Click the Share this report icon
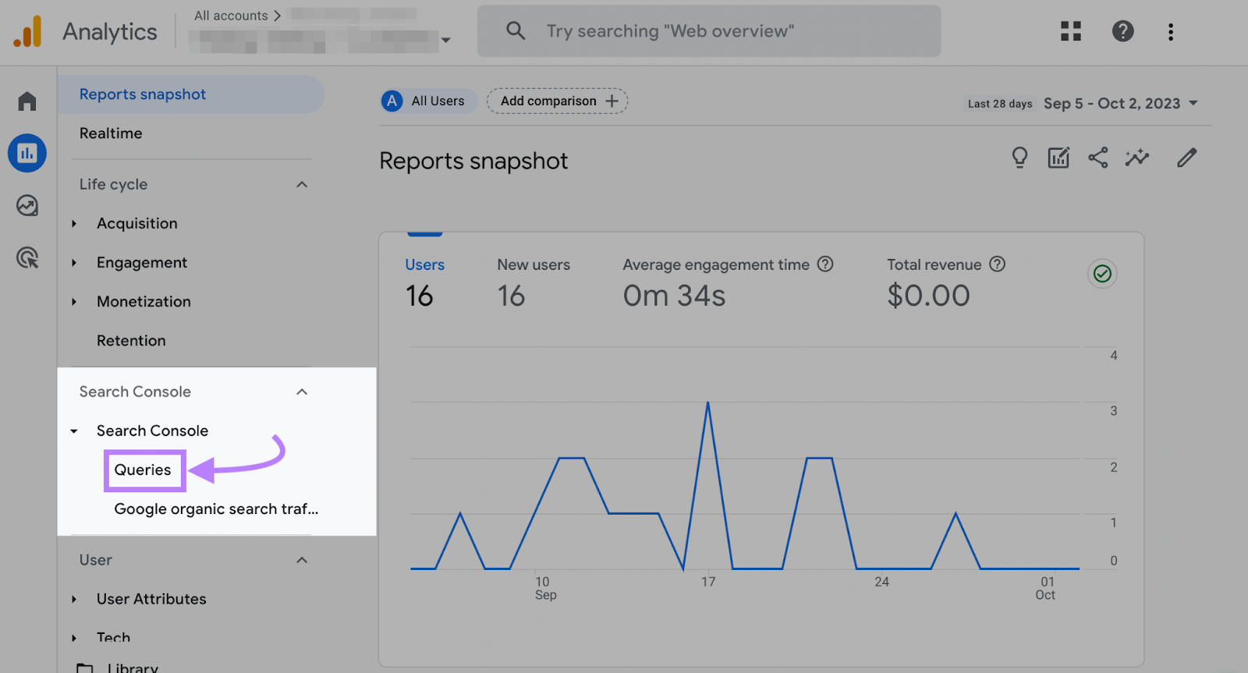Viewport: 1248px width, 673px height. [1098, 158]
